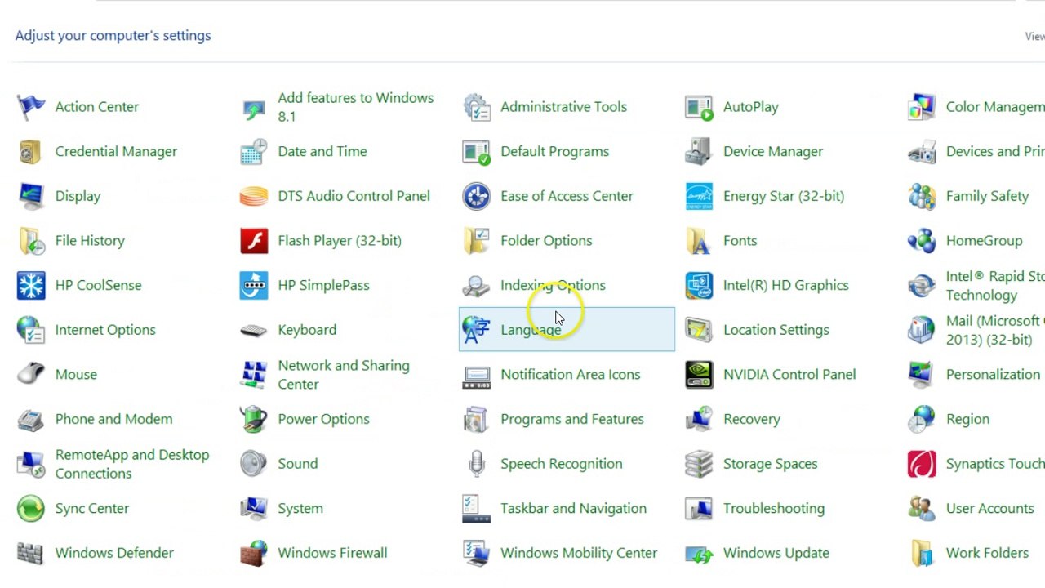Open the Color Management link
Image resolution: width=1045 pixels, height=588 pixels.
[995, 107]
